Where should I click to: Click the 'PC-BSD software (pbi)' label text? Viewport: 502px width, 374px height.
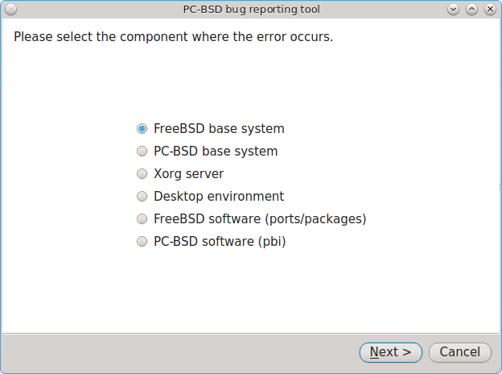pos(220,242)
